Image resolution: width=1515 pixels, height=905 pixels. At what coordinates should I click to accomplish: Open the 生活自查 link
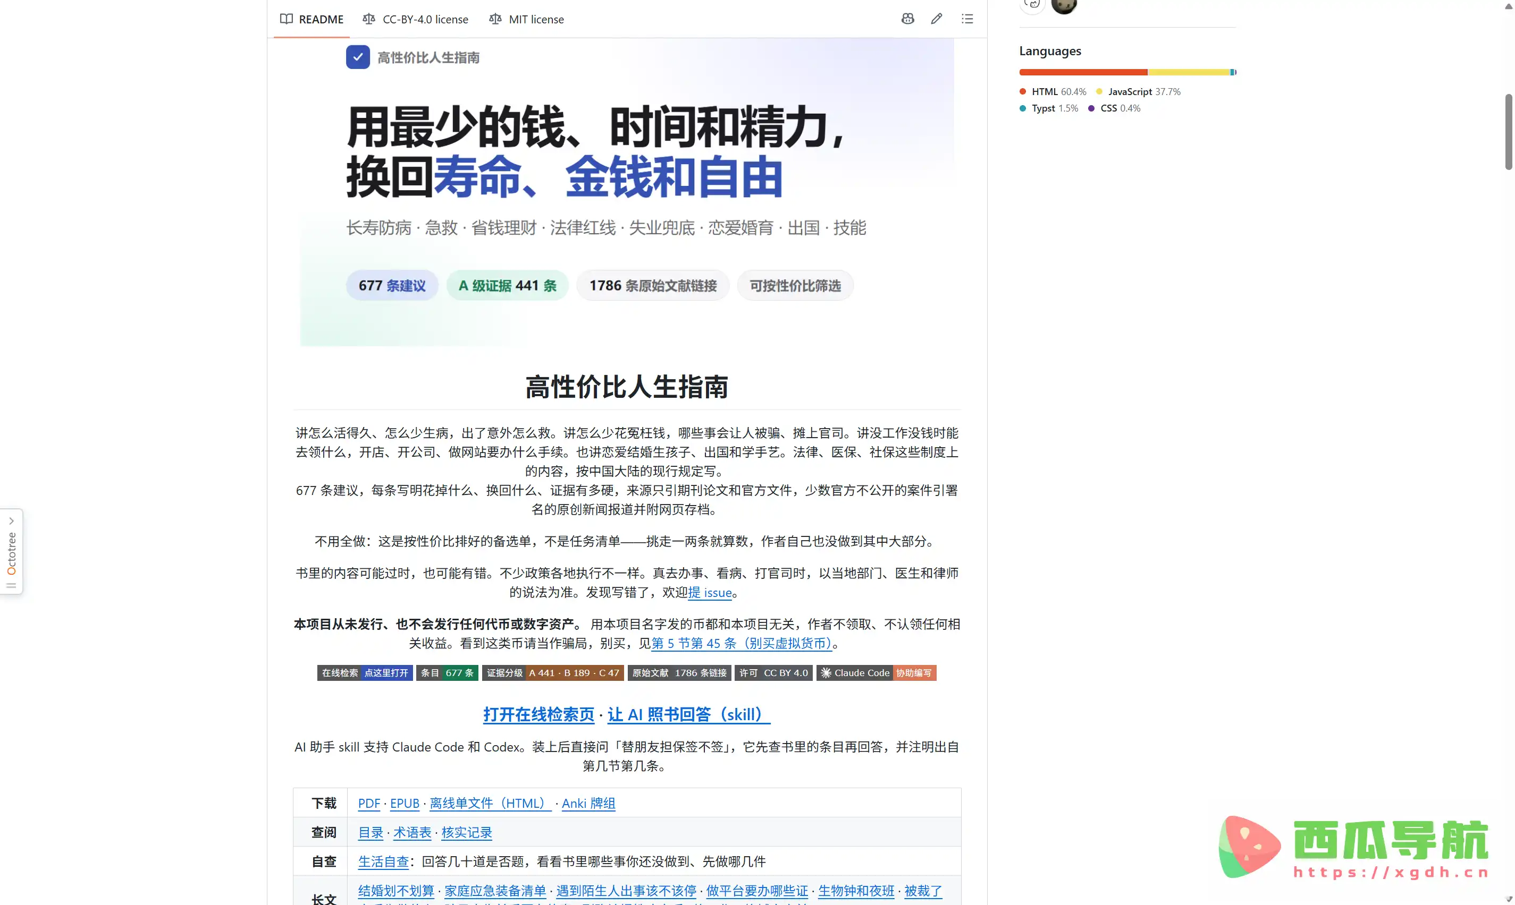coord(383,861)
